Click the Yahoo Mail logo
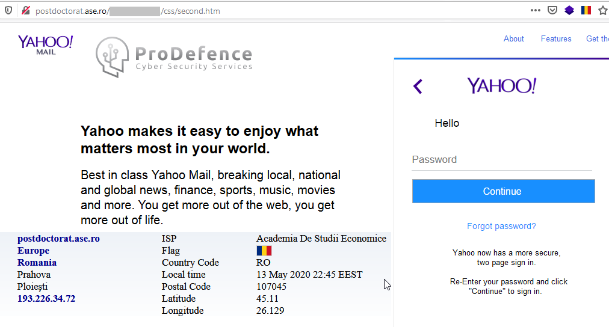This screenshot has width=609, height=327. [x=46, y=45]
